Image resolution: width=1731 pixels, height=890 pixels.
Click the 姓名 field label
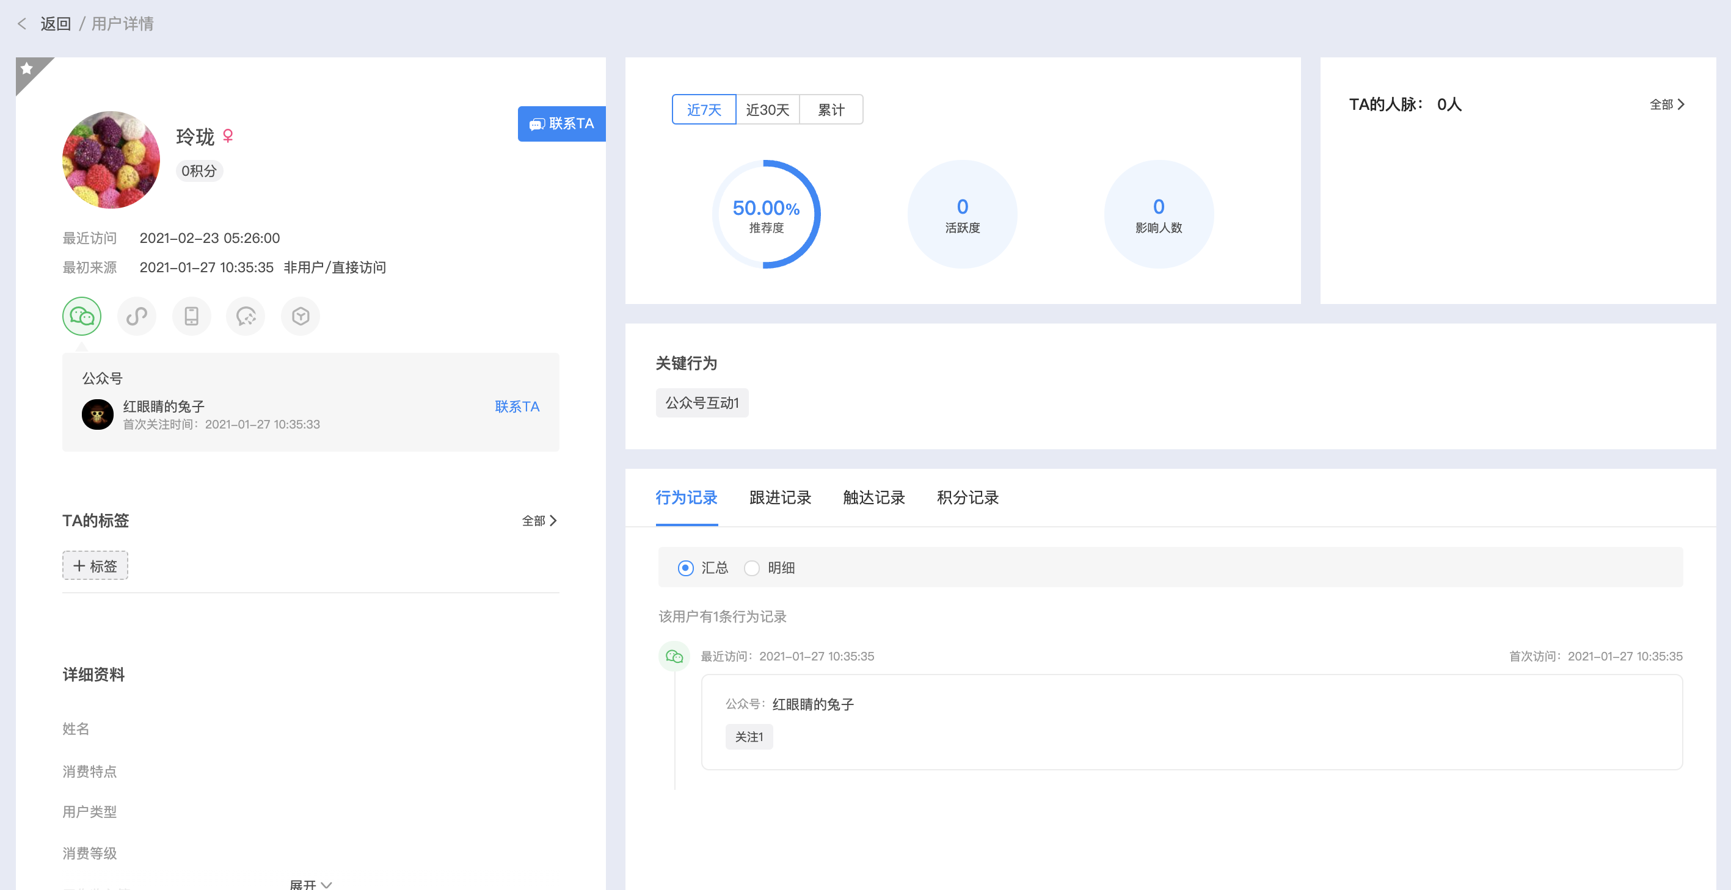click(x=76, y=729)
